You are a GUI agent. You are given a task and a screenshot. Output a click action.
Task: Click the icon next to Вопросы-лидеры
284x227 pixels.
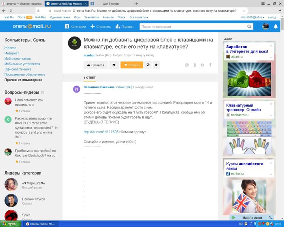(x=43, y=93)
